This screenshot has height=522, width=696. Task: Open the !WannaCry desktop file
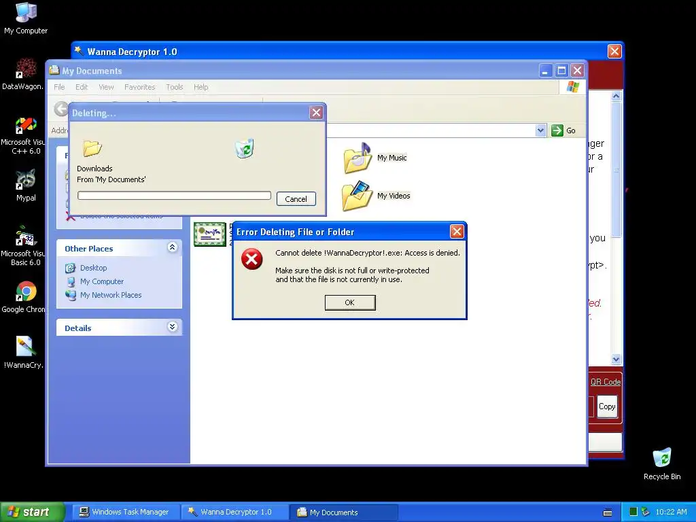(24, 353)
